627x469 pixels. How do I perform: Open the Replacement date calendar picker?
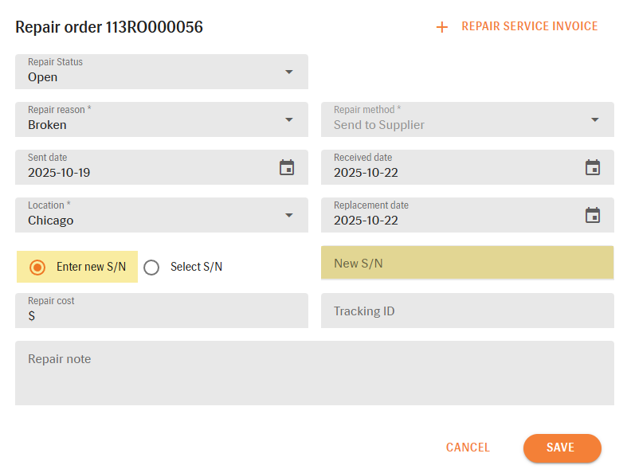592,215
